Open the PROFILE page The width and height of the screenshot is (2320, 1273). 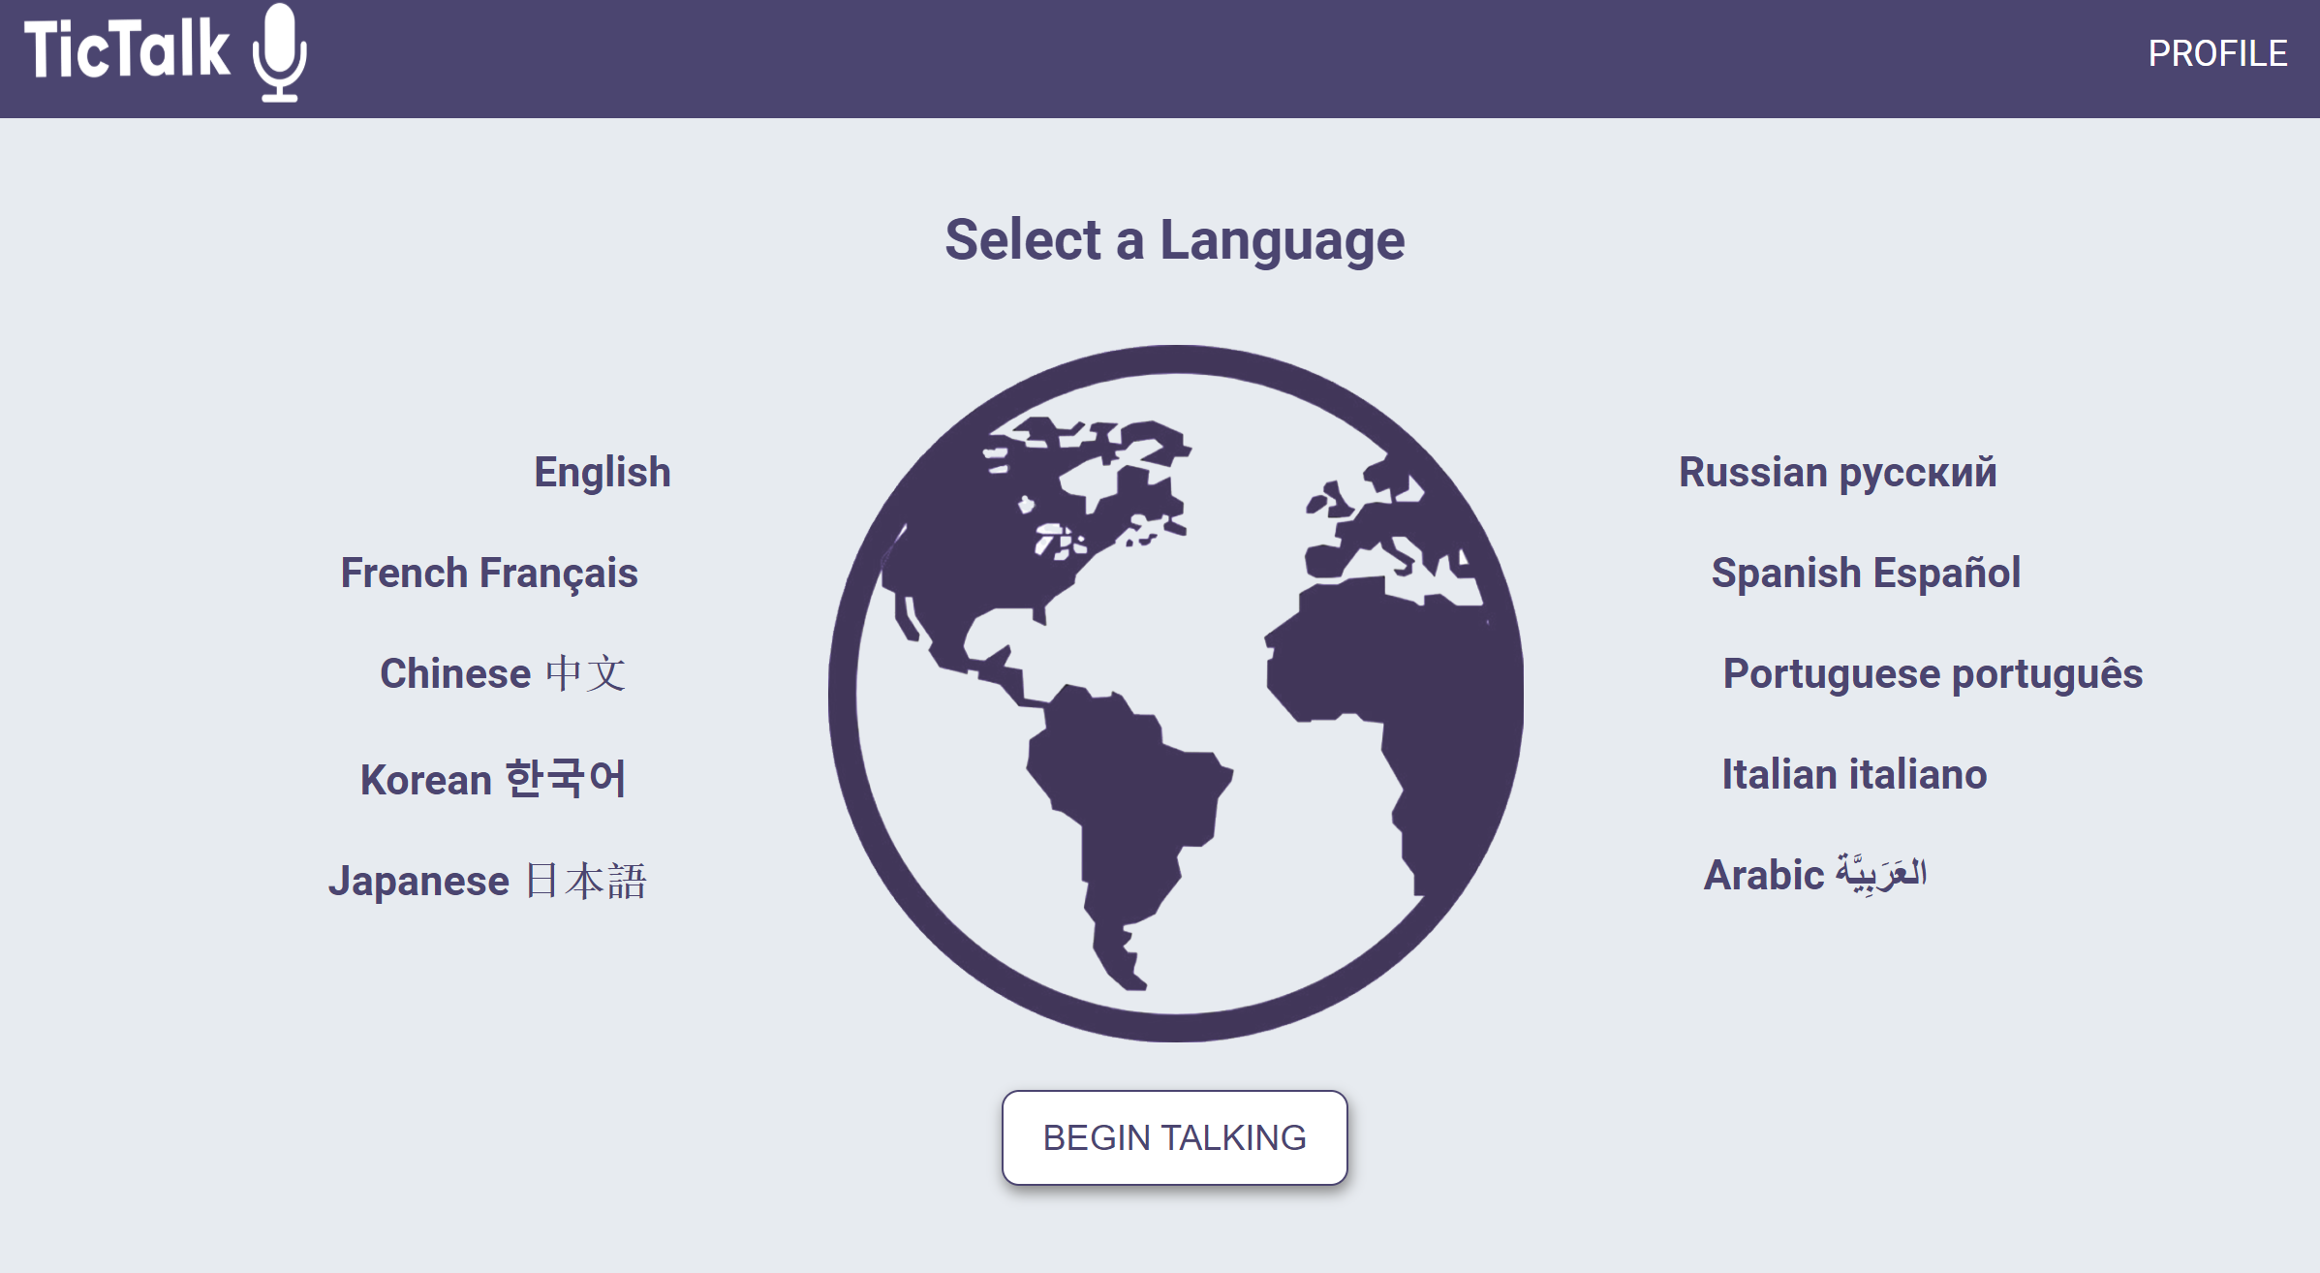pyautogui.click(x=2216, y=53)
